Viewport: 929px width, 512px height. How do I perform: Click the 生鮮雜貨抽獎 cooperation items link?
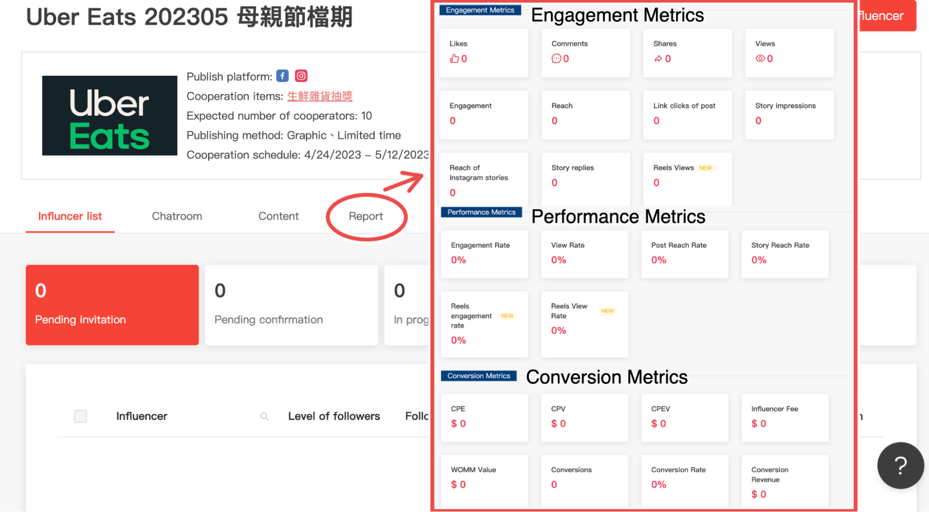[x=320, y=97]
